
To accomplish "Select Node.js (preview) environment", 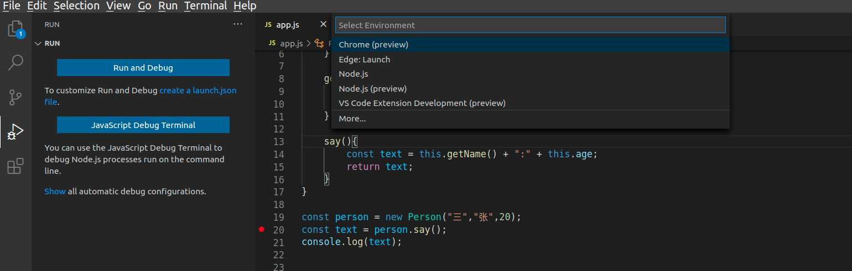I will point(530,88).
